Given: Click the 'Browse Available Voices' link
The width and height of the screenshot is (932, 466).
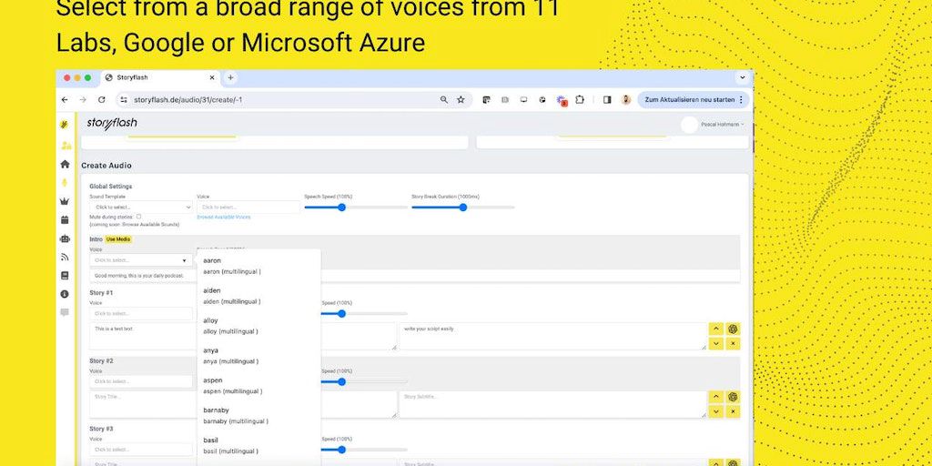Looking at the screenshot, I should point(224,218).
